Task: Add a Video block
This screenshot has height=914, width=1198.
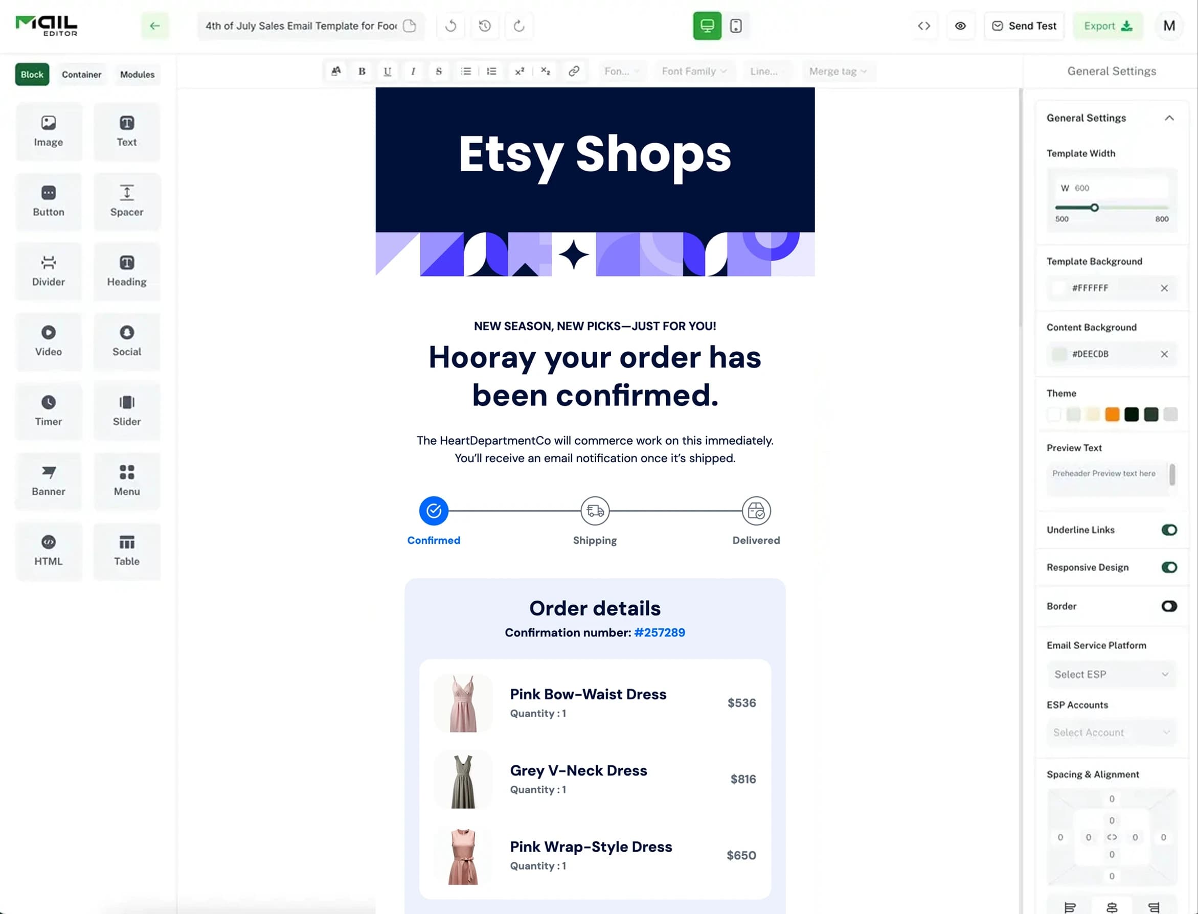Action: (x=49, y=341)
